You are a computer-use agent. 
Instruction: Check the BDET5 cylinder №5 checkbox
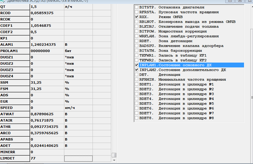136,104
